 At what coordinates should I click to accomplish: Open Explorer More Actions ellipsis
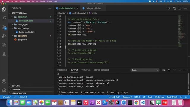(50, 8)
